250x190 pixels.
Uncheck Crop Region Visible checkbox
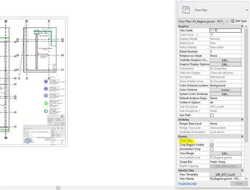(x=212, y=145)
